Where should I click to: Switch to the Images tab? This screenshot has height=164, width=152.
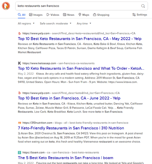pyautogui.click(x=36, y=15)
